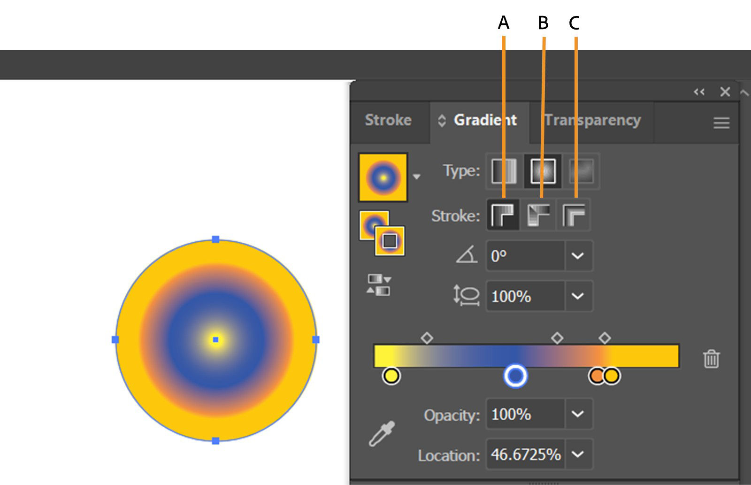Apply gradient within stroke option A
The image size is (751, 485).
click(503, 215)
